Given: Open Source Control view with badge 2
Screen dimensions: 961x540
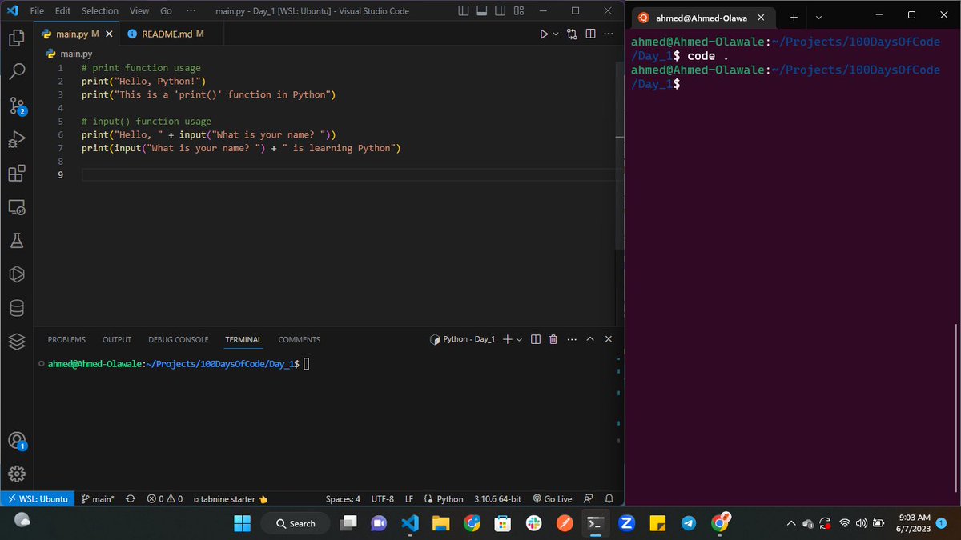Looking at the screenshot, I should 17,106.
